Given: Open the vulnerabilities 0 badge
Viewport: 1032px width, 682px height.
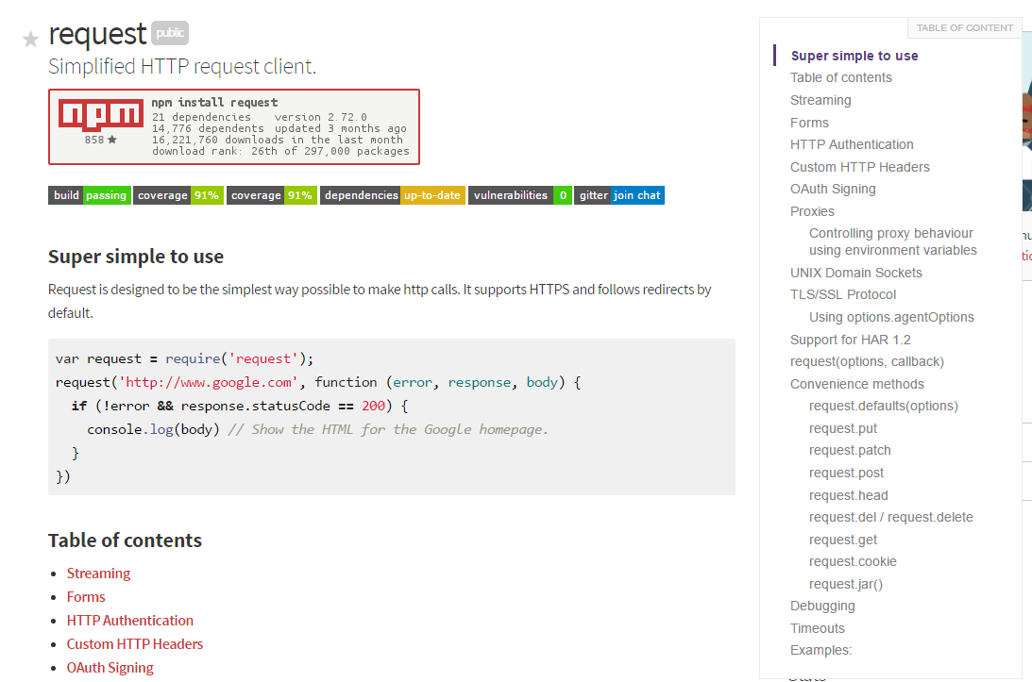Looking at the screenshot, I should [x=520, y=195].
